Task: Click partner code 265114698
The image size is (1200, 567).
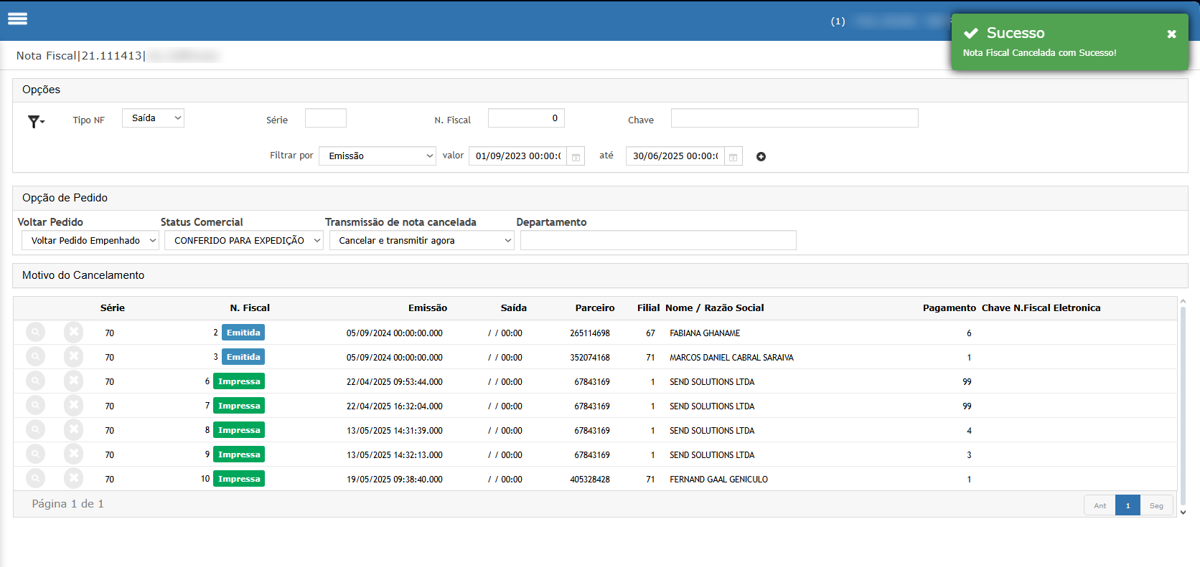Action: 590,333
